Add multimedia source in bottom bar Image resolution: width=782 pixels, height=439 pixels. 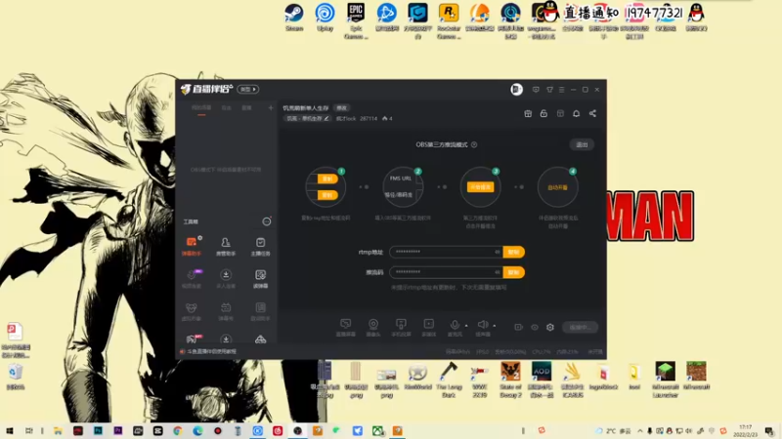click(x=429, y=327)
